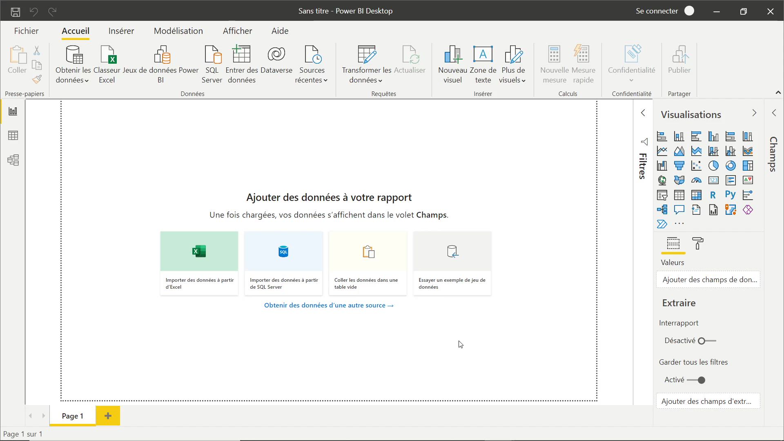Open Jeux de données Power BI

coord(161,65)
